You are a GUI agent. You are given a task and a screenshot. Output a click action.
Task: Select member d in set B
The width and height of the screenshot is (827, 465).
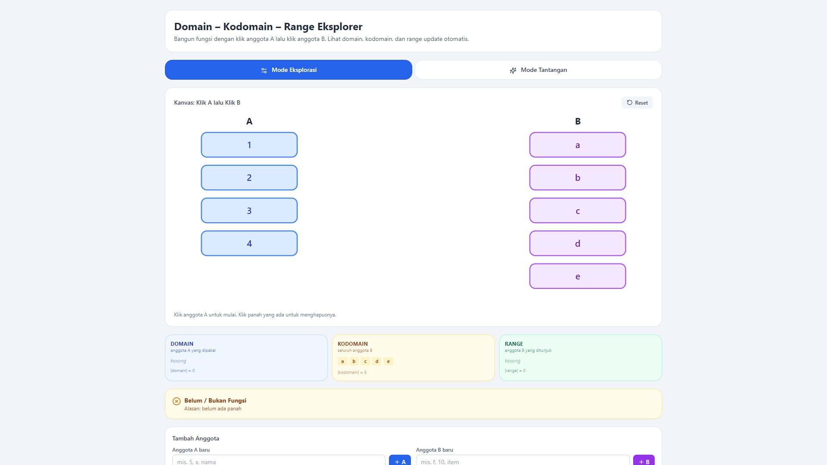(578, 243)
